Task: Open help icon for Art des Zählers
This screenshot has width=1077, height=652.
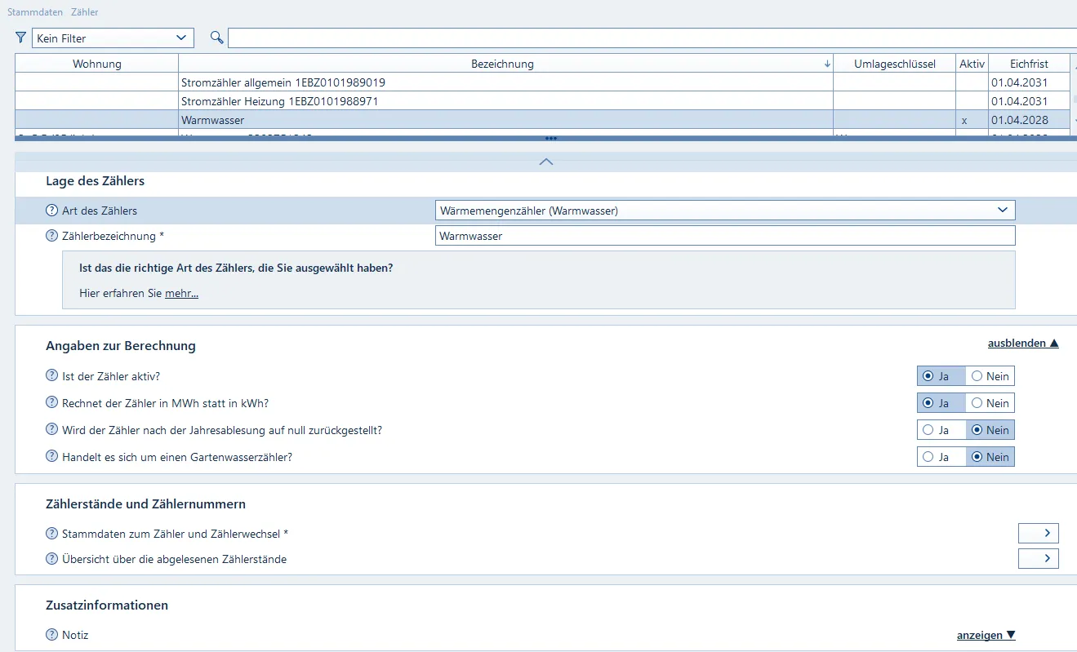Action: 52,211
